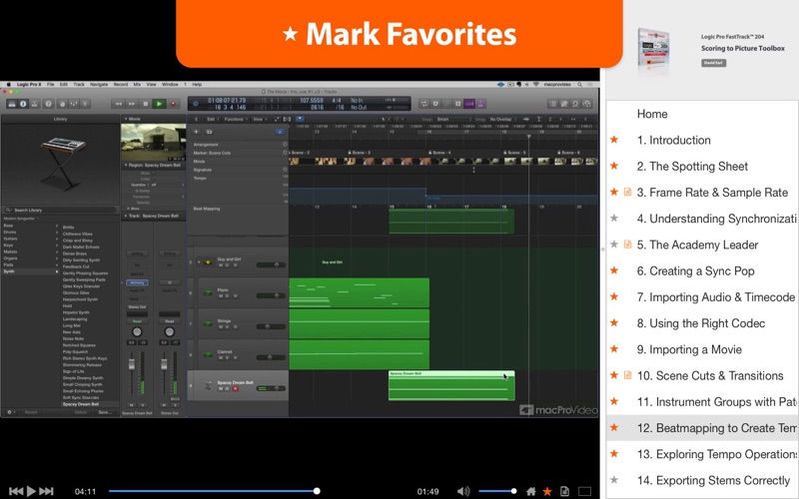Open Quick Help in Logic toolbar

pyautogui.click(x=48, y=104)
